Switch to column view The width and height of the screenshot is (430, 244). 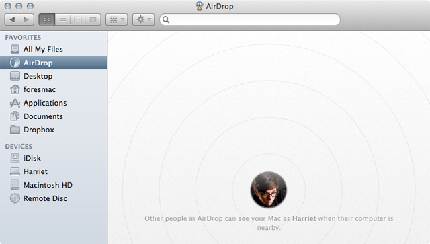pyautogui.click(x=78, y=19)
